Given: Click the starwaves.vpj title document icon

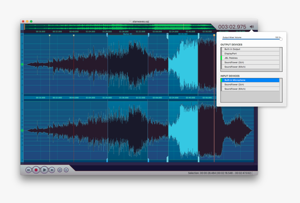Looking at the screenshot, I should (x=130, y=21).
